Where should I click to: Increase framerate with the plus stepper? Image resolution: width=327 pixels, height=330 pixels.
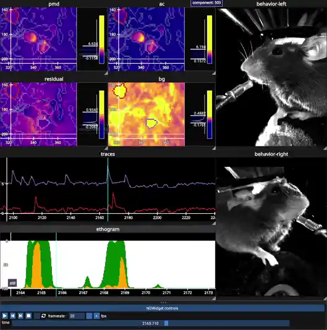[96, 316]
